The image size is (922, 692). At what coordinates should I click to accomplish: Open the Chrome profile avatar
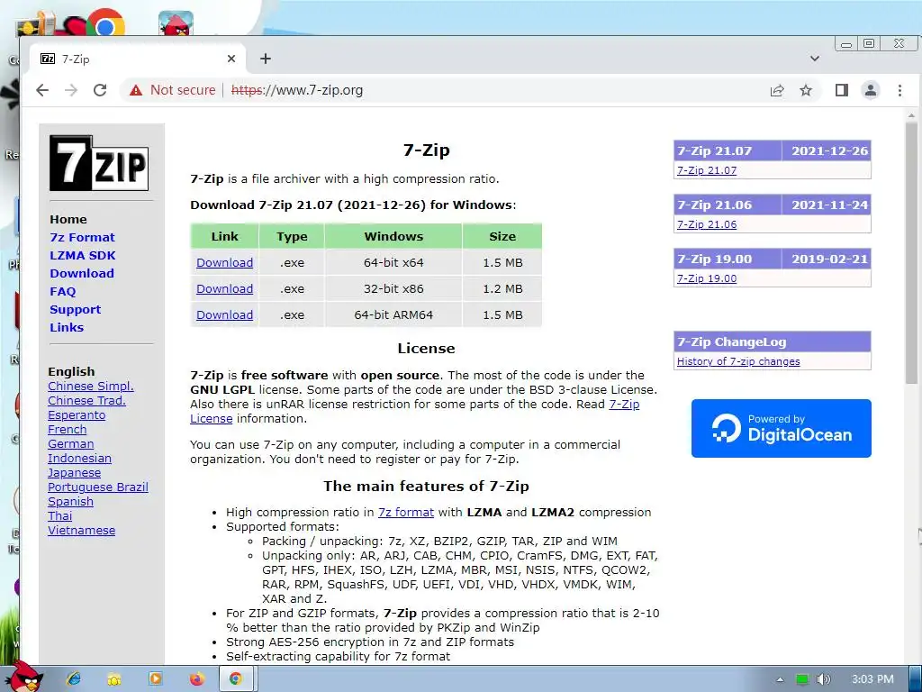click(x=871, y=90)
